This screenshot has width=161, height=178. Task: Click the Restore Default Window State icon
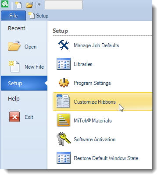point(64,158)
